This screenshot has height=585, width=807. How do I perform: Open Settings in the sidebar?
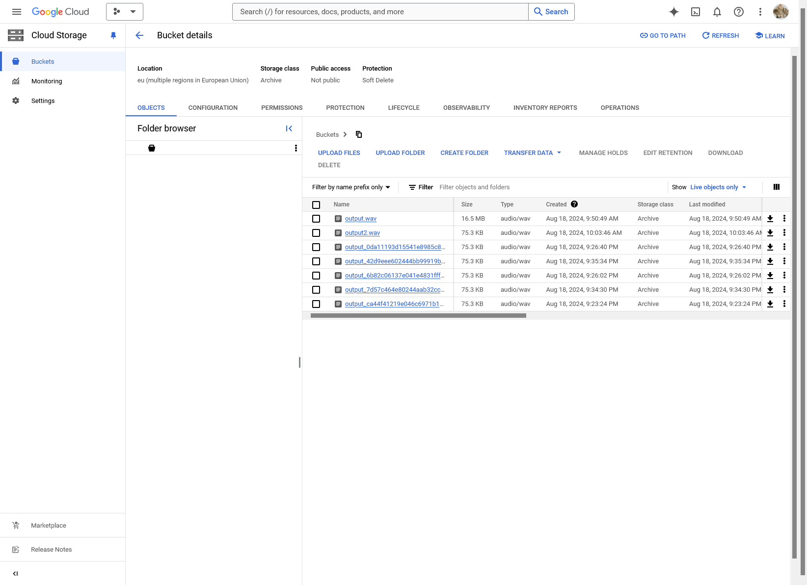[x=63, y=101]
